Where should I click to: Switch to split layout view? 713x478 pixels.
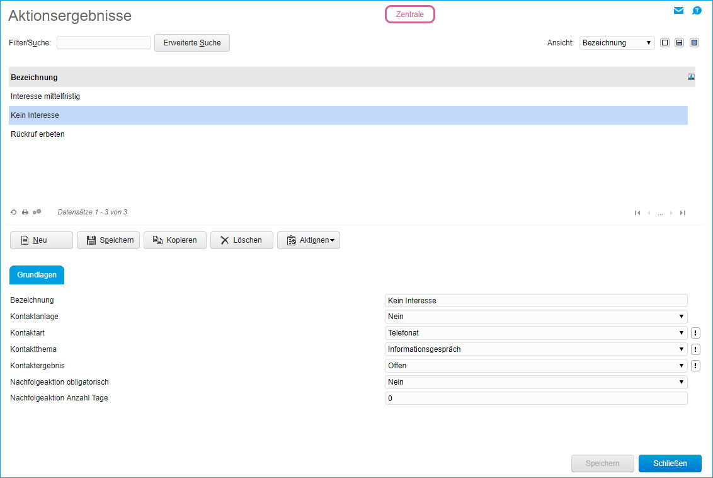coord(680,43)
